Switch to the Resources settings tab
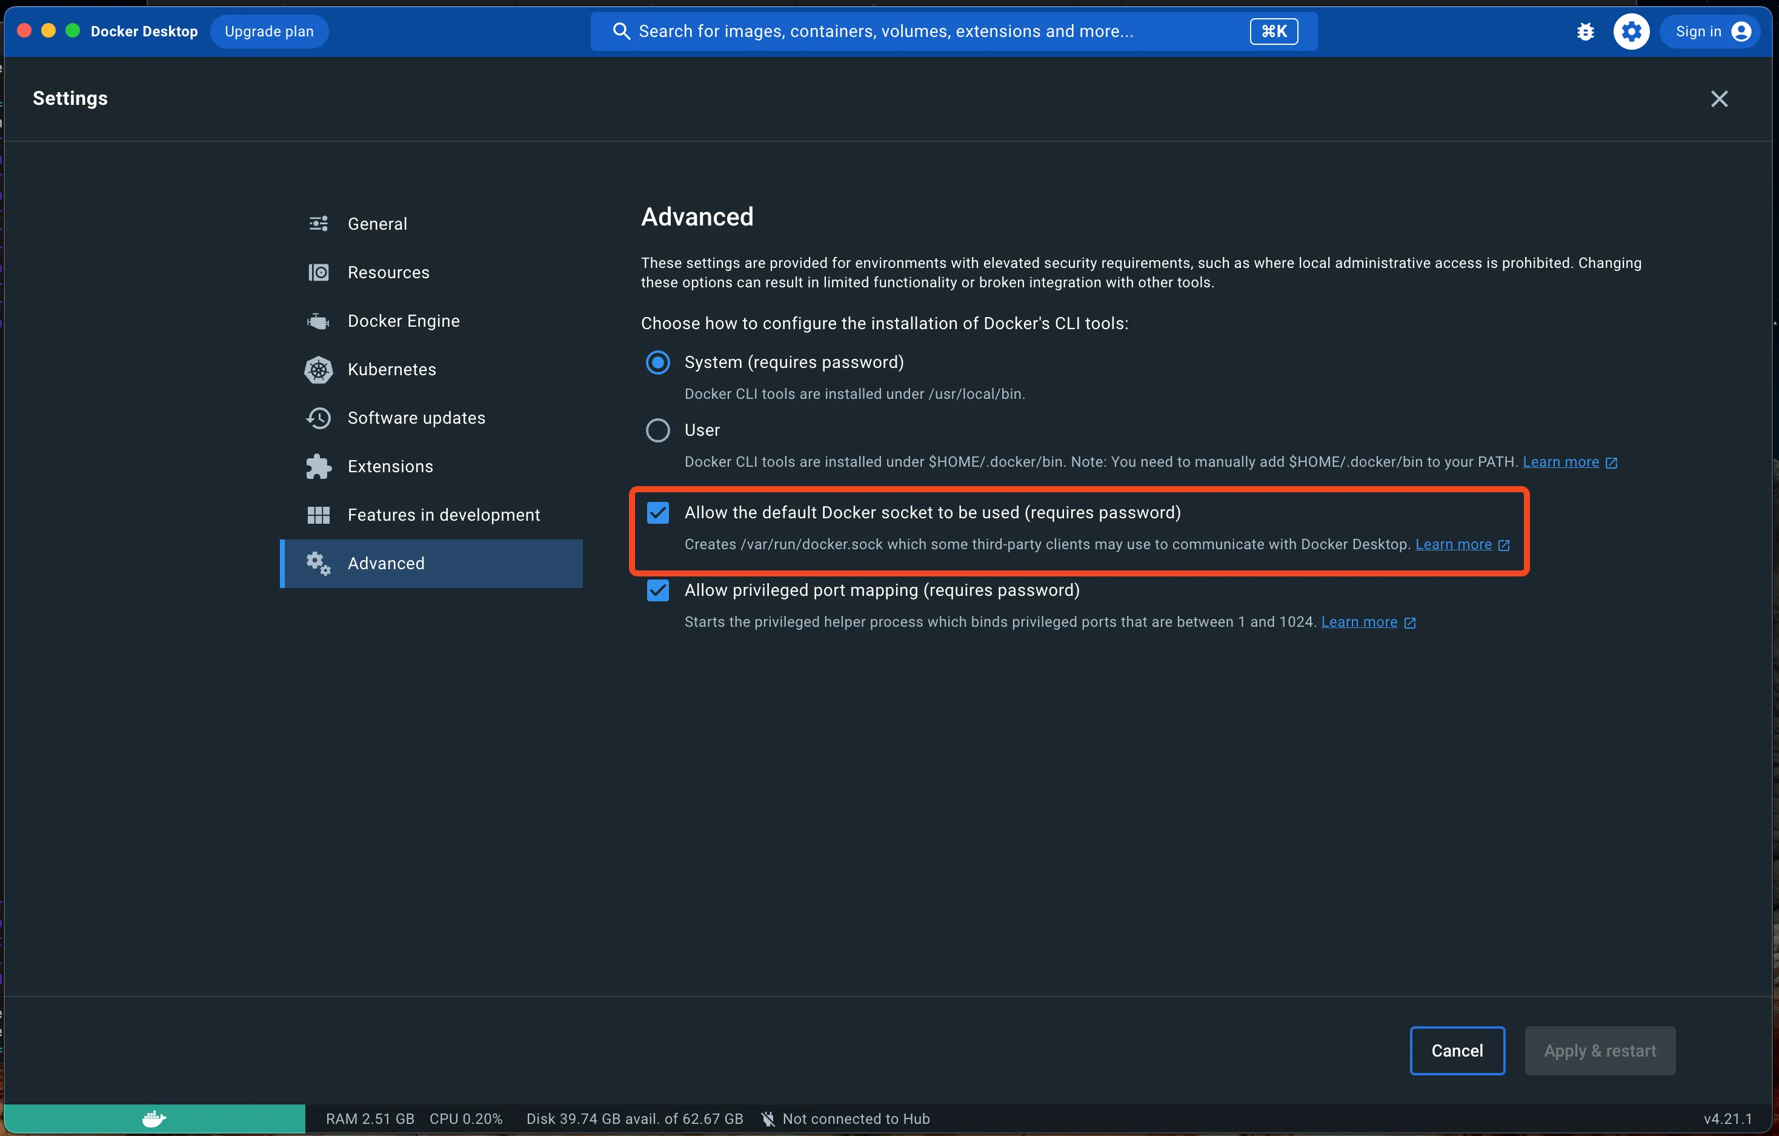The height and width of the screenshot is (1136, 1779). click(388, 273)
